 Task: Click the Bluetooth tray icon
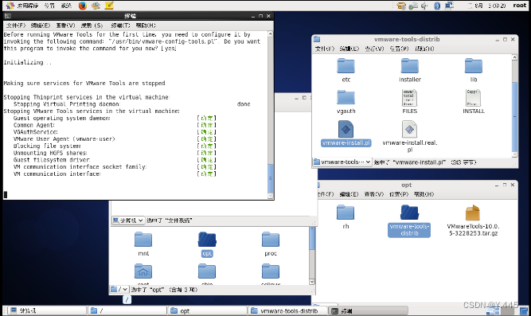(x=437, y=6)
